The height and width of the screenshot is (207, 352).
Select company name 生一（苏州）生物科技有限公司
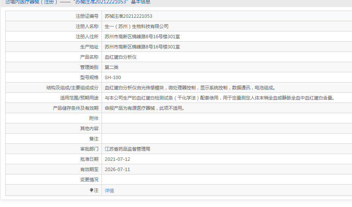[x=136, y=26]
